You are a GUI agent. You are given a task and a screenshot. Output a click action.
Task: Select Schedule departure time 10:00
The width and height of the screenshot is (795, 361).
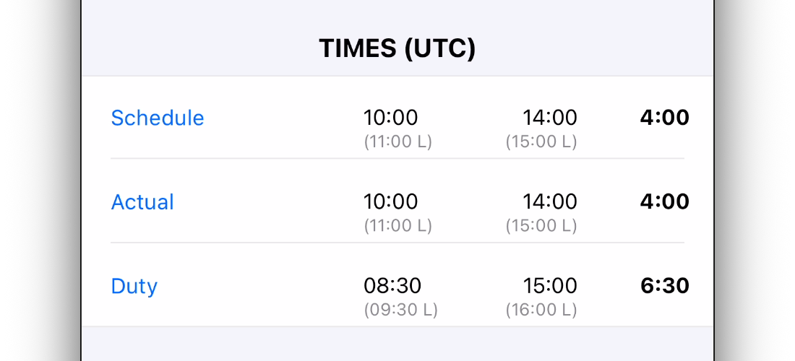pos(390,118)
